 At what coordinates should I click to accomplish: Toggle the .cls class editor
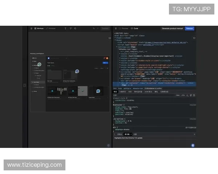coord(183,95)
